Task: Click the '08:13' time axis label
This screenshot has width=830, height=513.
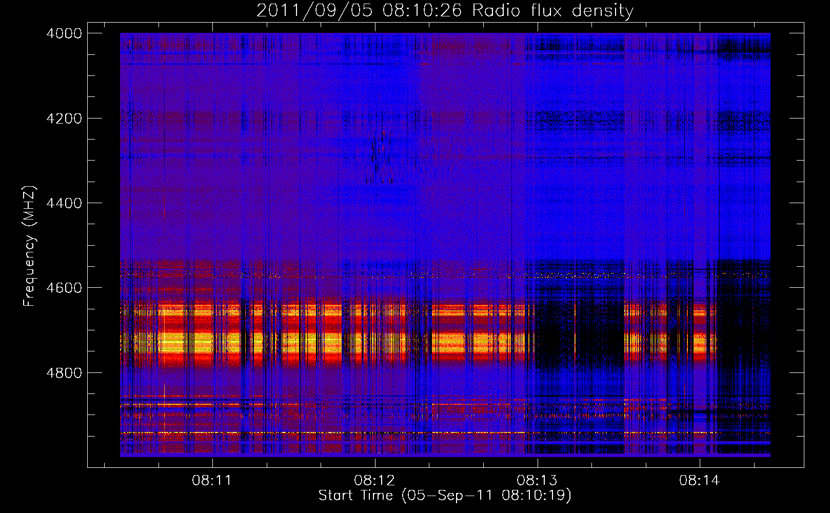Action: click(537, 481)
